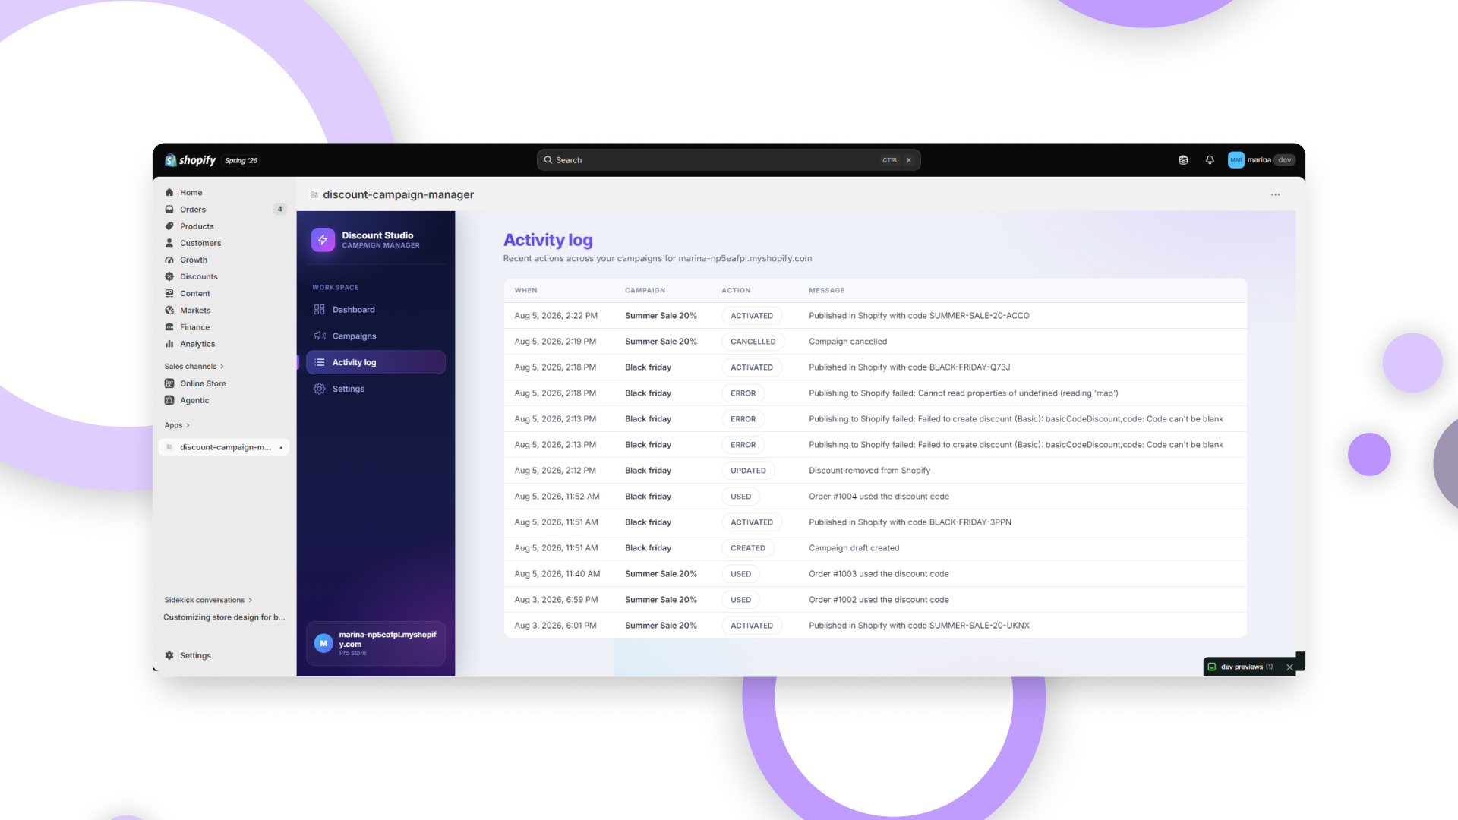Click 'Order #1003 used the discount code'
Viewport: 1458px width, 820px height.
[x=879, y=574]
